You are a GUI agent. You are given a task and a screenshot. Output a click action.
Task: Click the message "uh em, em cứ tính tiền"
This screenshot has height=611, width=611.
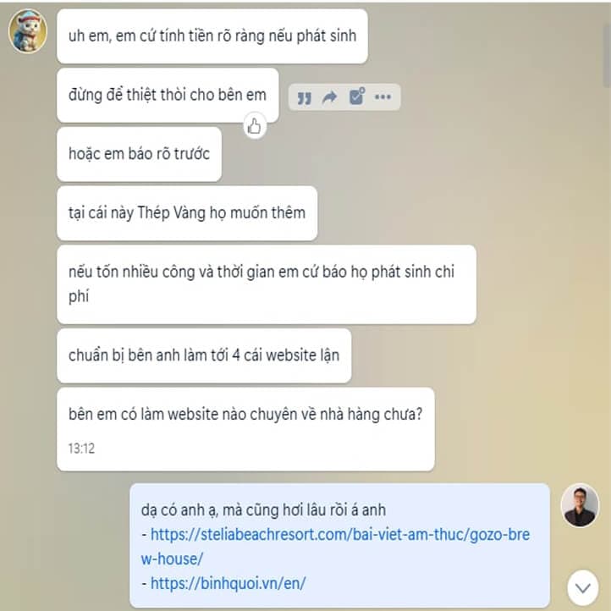coord(212,36)
